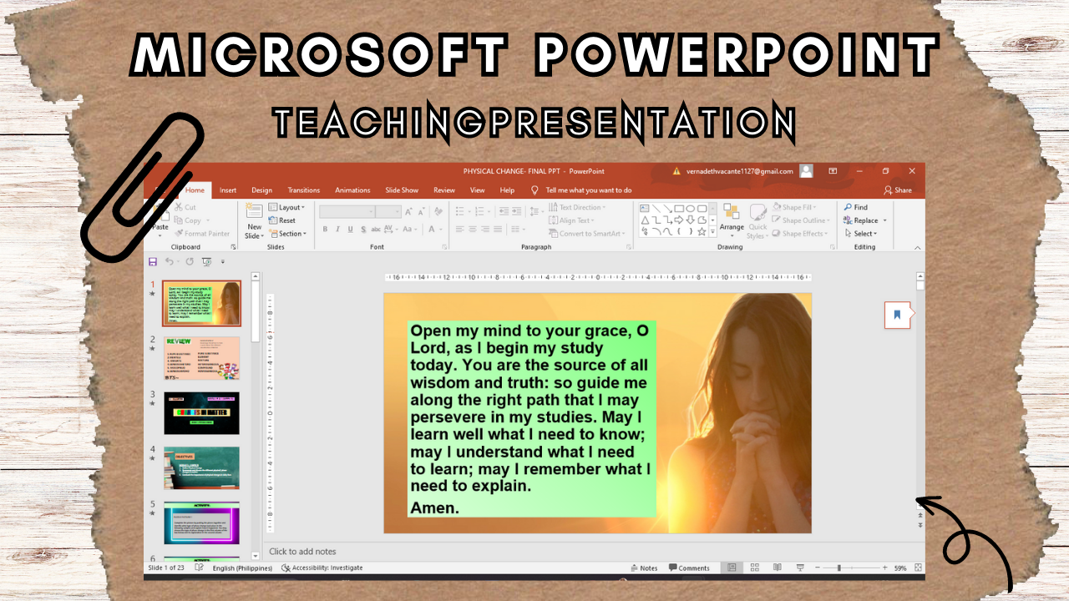Click the Format Painter brush icon
The width and height of the screenshot is (1069, 601).
coord(179,234)
